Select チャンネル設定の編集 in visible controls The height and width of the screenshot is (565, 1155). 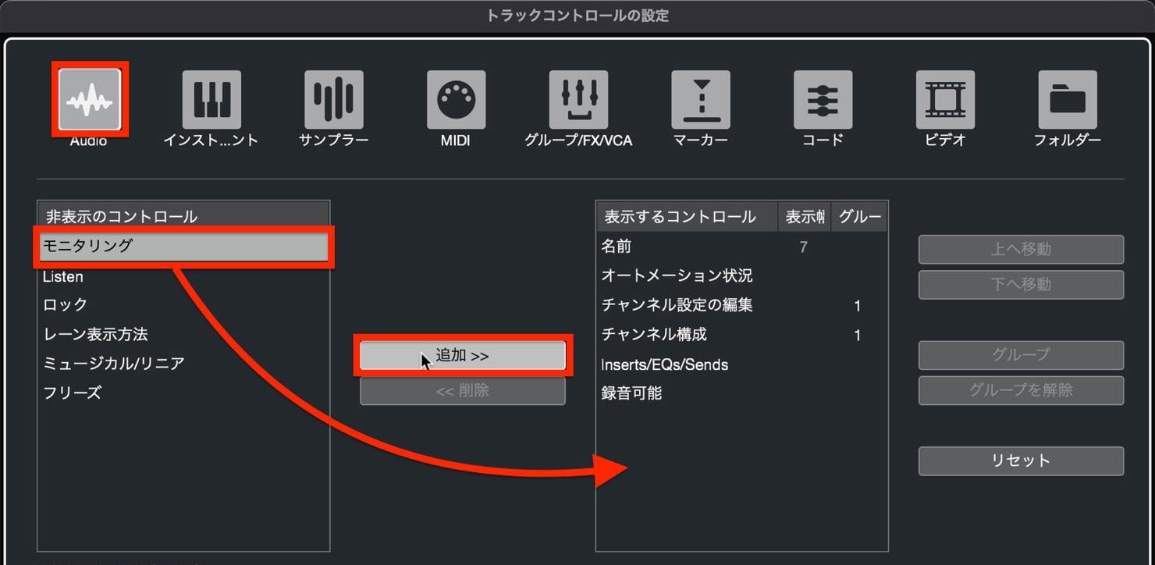coord(741,305)
